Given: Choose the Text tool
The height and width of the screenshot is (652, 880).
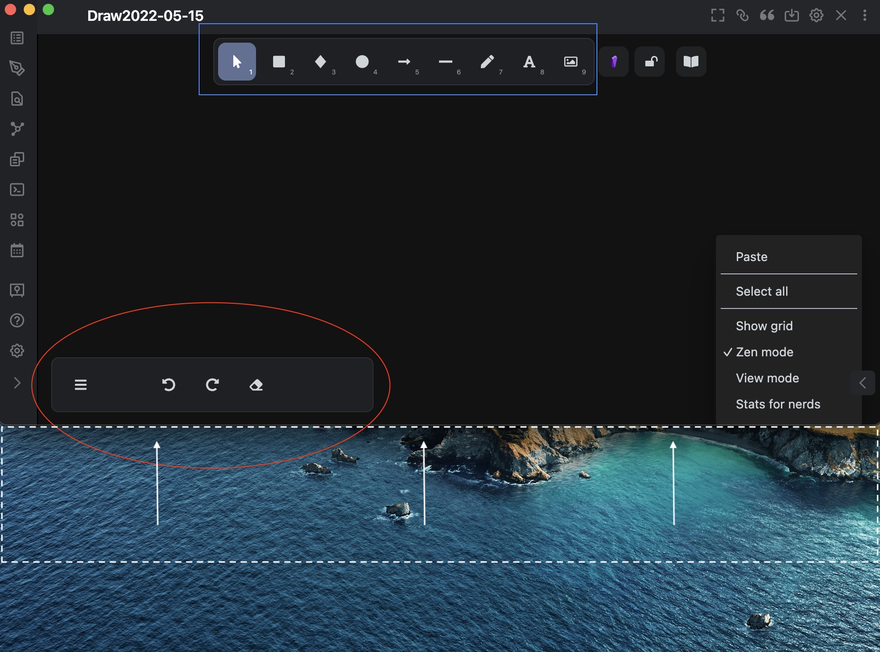Looking at the screenshot, I should click(530, 62).
